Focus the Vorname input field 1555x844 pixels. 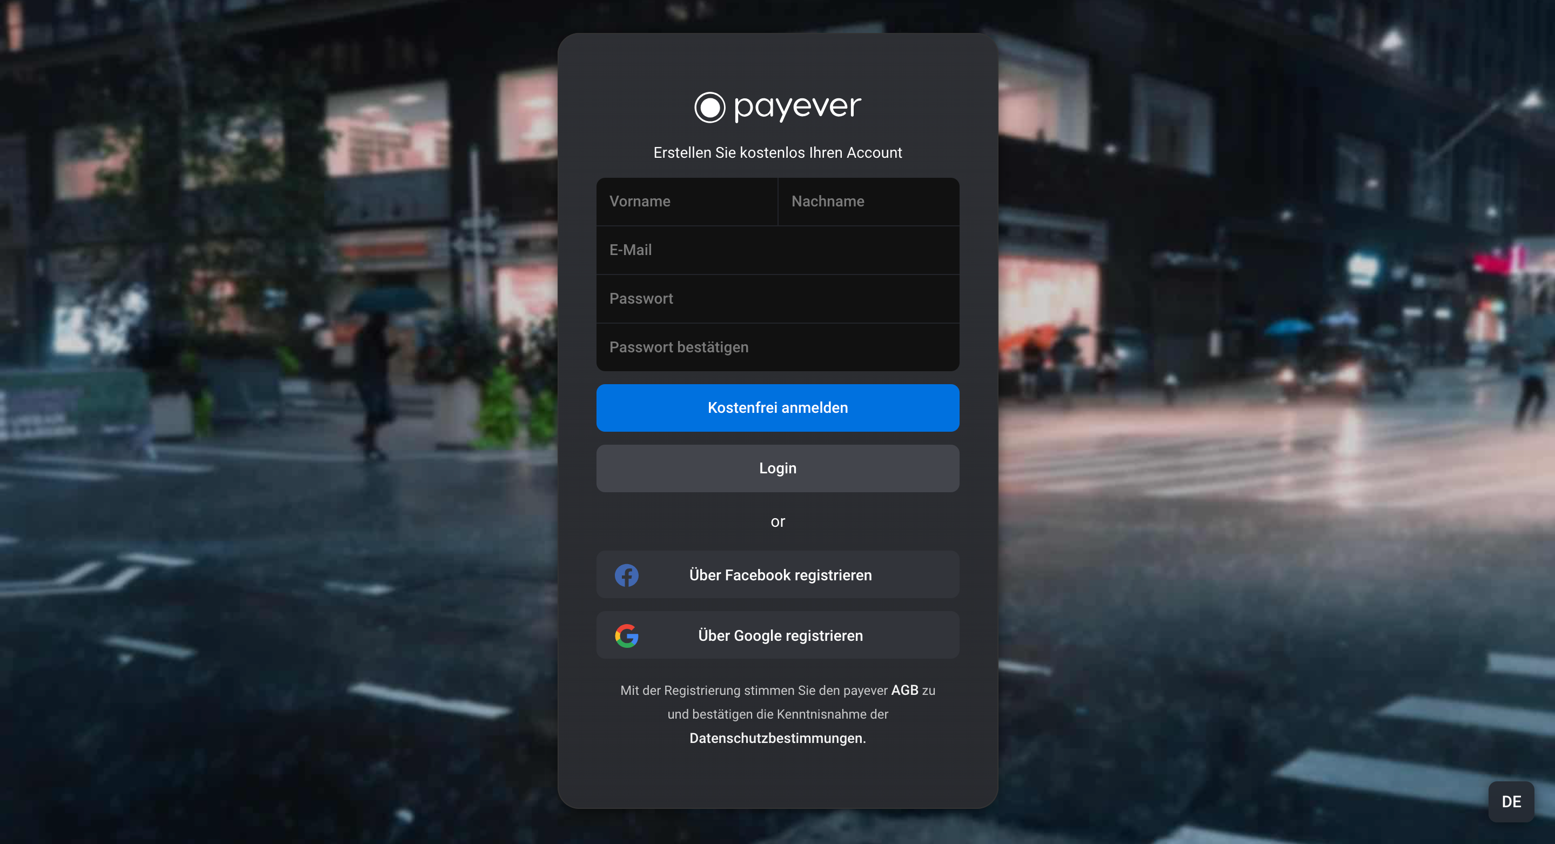(687, 202)
